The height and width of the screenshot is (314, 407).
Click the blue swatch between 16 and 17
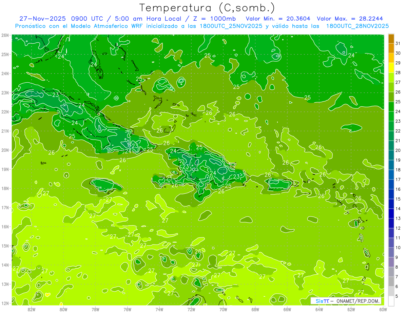(391, 184)
